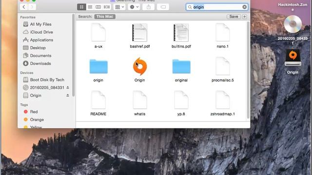312x175 pixels.
Task: Select the whatis file icon
Action: 140,100
